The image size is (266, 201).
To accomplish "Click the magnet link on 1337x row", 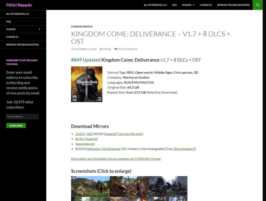I will pos(111,134).
